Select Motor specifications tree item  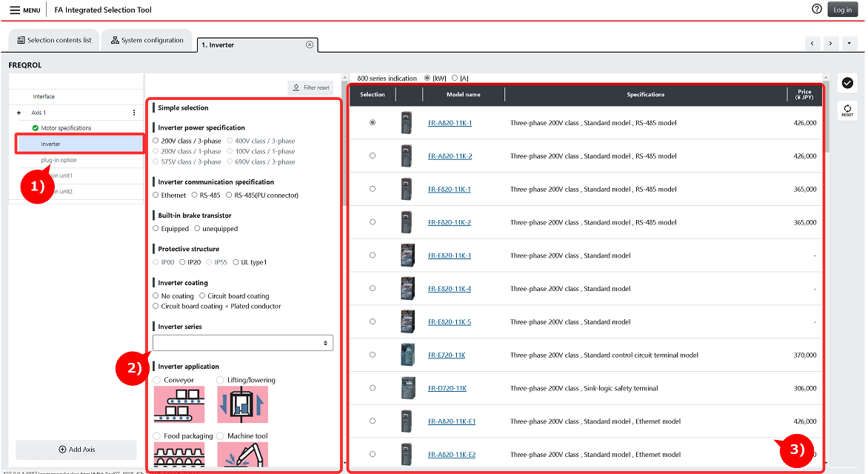[66, 128]
